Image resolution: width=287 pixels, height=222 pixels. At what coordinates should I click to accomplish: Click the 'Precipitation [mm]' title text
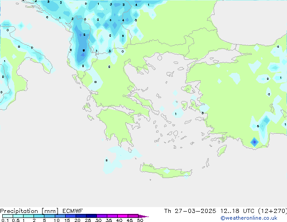pos(29,211)
